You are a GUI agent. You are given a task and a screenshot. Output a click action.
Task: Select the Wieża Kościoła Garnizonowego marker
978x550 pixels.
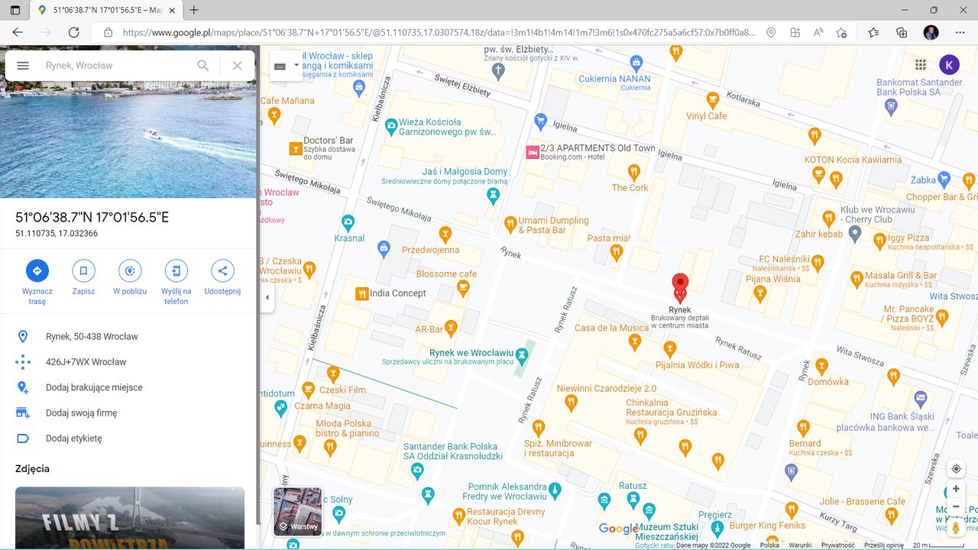coord(390,126)
